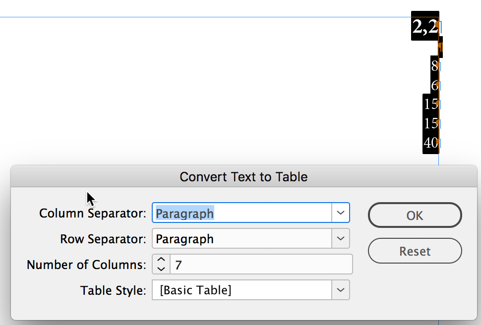Decrease Number of Columns with down arrow
The width and height of the screenshot is (481, 325).
click(x=161, y=269)
